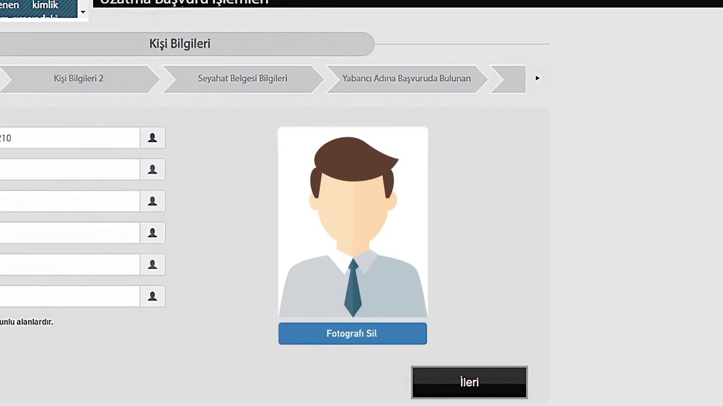Click person icon beside fourth input field
723x406 pixels.
(153, 233)
